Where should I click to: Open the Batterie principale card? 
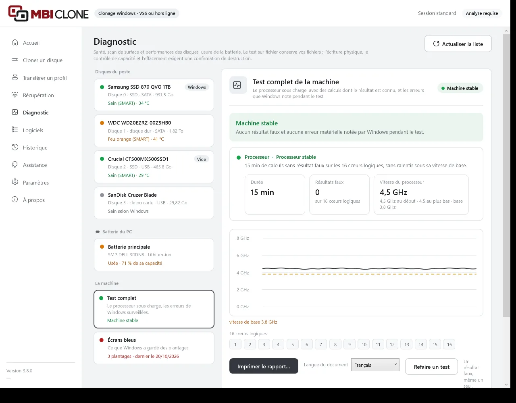coord(154,255)
